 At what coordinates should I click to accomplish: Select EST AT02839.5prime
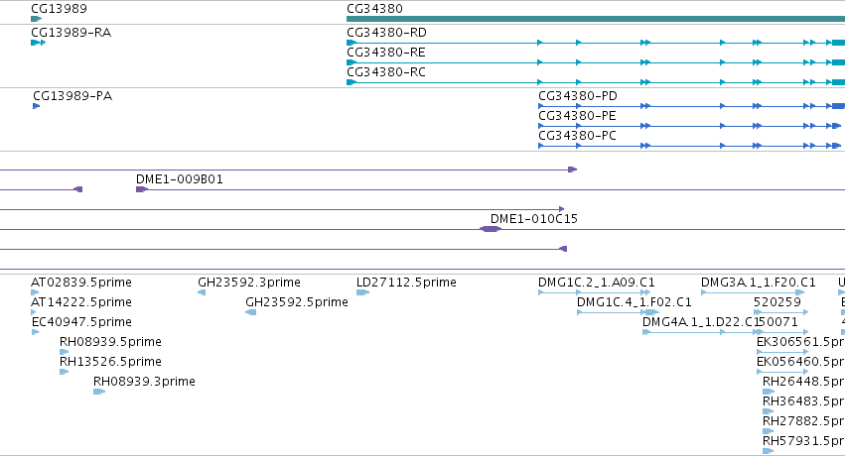[x=81, y=283]
